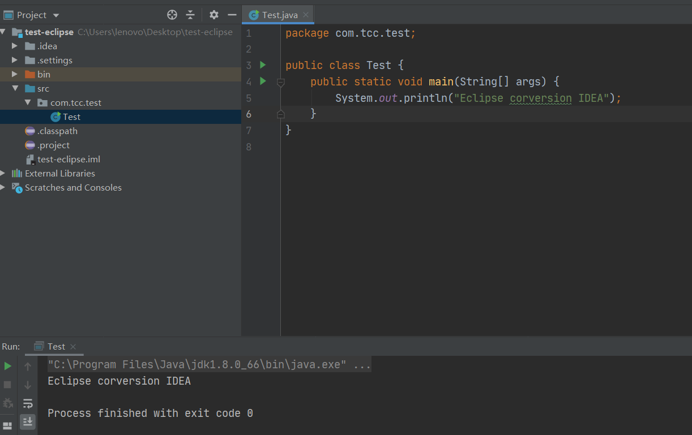The height and width of the screenshot is (435, 692).
Task: Click the bug icon in the Run toolbar
Action: 8,403
